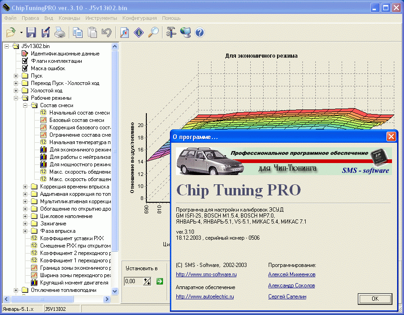The image size is (404, 315).
Task: Click the Граница зоны экономичного graph icon
Action: [x=34, y=268]
